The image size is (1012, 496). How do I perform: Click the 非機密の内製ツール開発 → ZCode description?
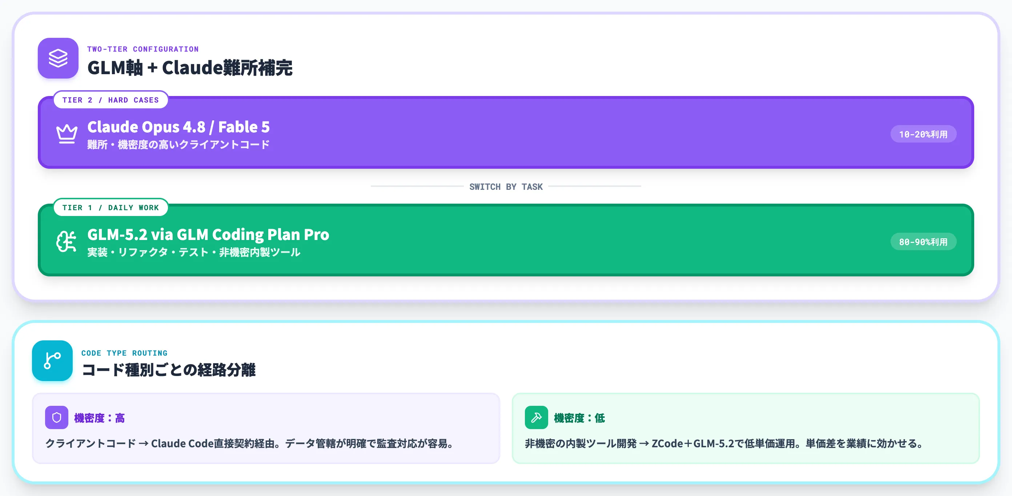click(724, 443)
